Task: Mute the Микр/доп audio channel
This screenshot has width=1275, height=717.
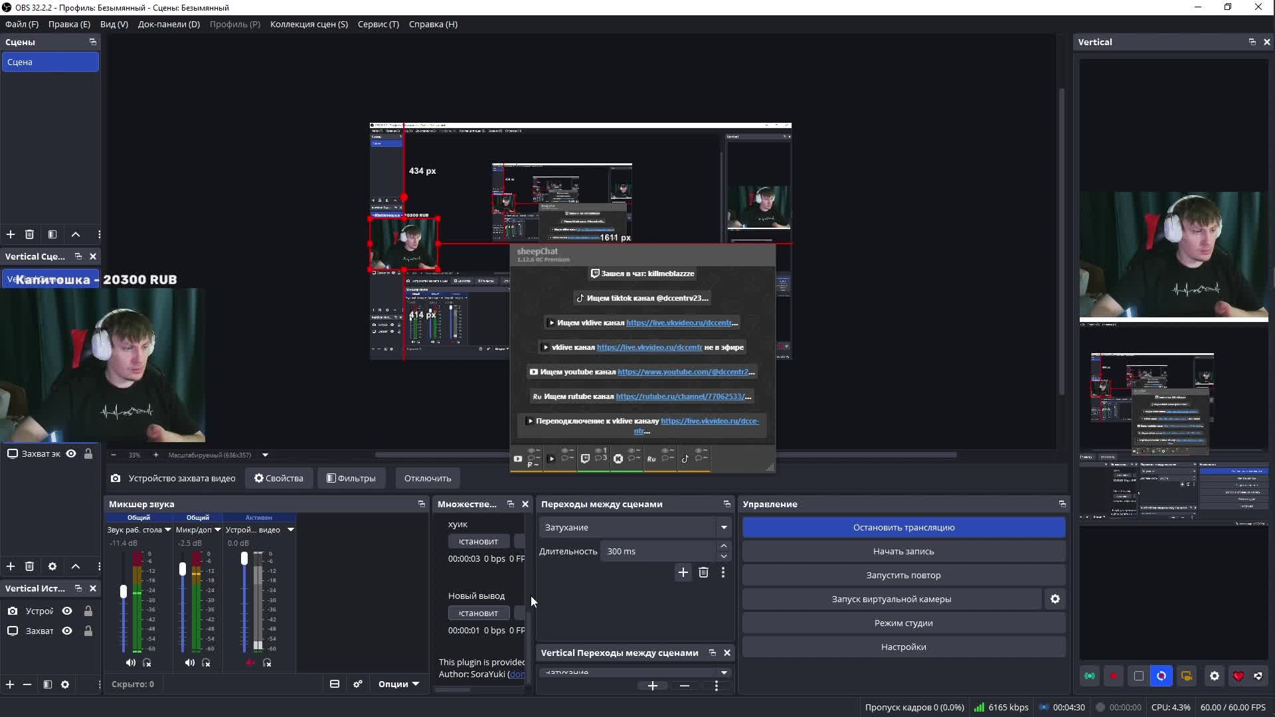Action: [x=190, y=663]
